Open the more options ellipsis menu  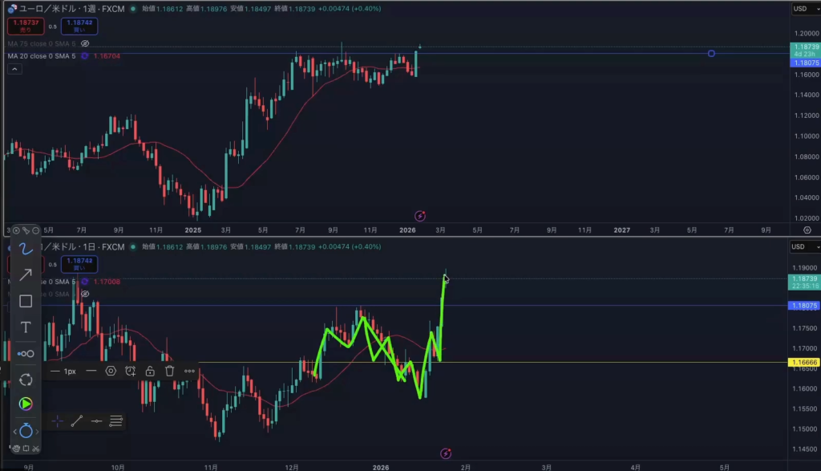point(189,371)
